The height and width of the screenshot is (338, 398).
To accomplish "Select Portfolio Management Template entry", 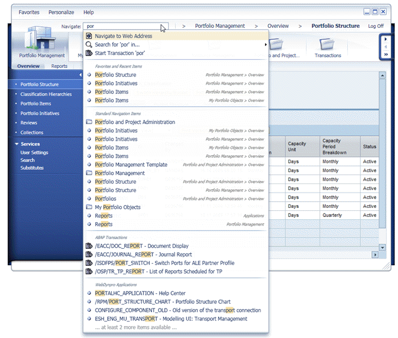I will tap(176, 164).
